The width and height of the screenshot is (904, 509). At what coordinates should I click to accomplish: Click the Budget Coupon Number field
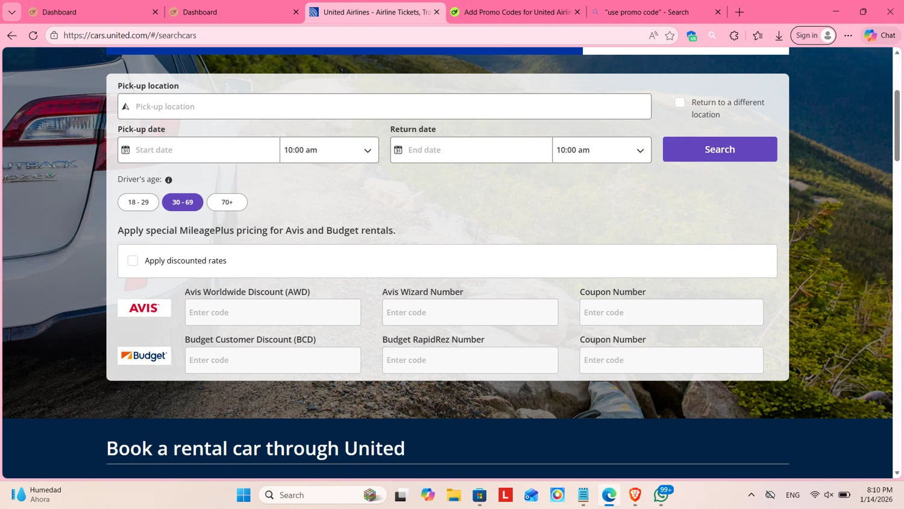671,360
